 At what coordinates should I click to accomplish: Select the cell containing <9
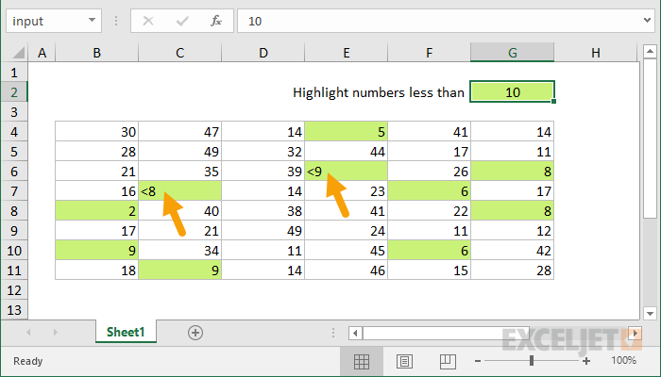point(347,172)
